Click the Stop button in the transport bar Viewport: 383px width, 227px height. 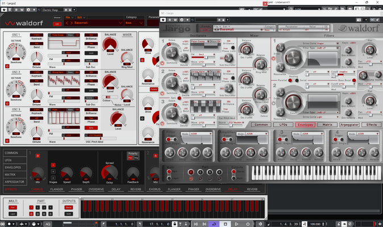click(x=225, y=224)
